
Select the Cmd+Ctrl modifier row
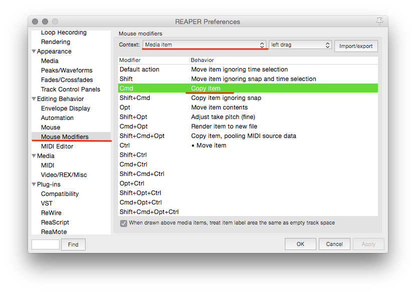click(x=248, y=164)
